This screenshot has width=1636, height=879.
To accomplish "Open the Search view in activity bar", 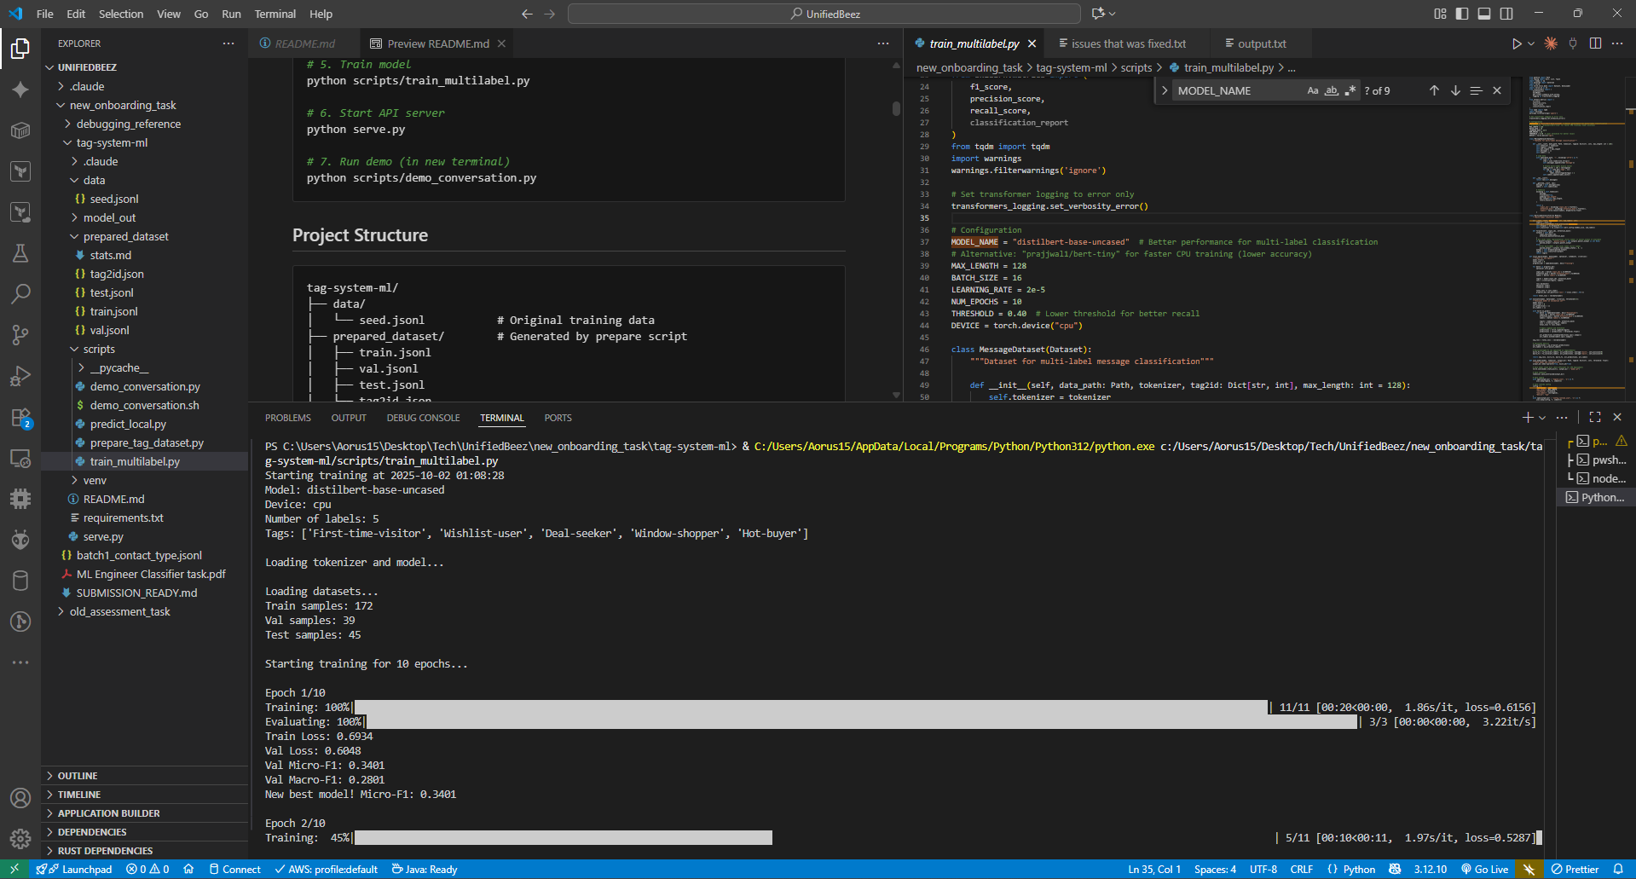I will pyautogui.click(x=20, y=294).
